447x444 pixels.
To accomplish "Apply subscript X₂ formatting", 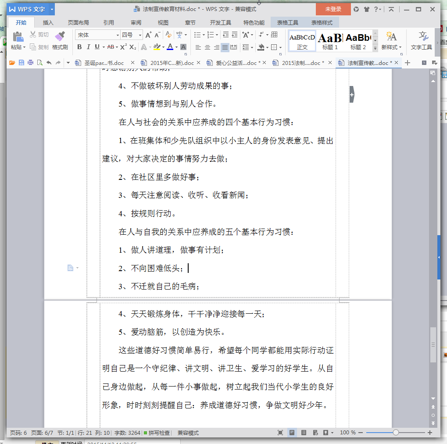I will [132, 47].
